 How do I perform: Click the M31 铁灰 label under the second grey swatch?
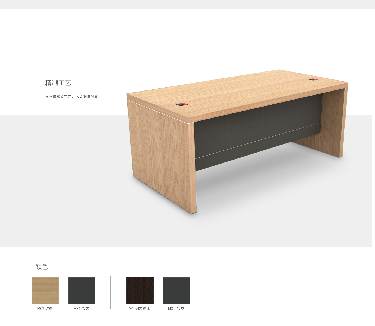click(176, 309)
